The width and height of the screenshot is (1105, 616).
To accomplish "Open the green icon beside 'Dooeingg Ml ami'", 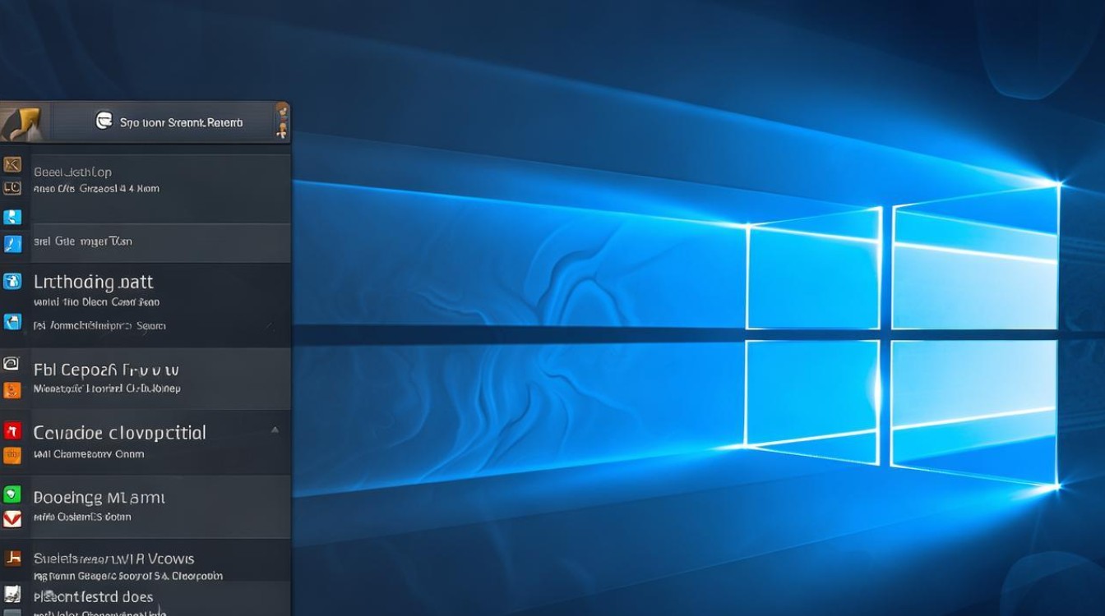I will [12, 494].
